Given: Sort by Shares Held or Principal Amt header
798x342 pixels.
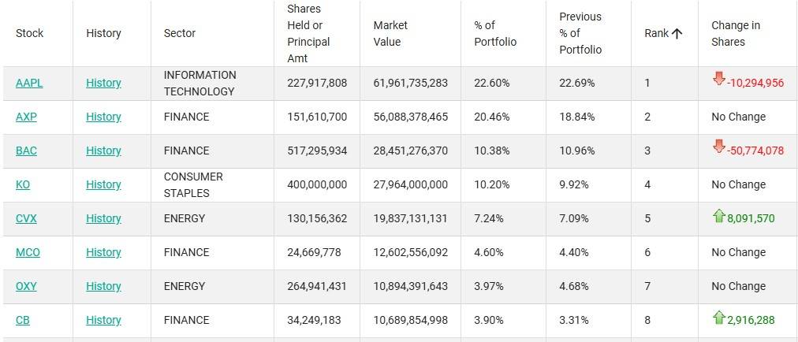Looking at the screenshot, I should tap(308, 33).
